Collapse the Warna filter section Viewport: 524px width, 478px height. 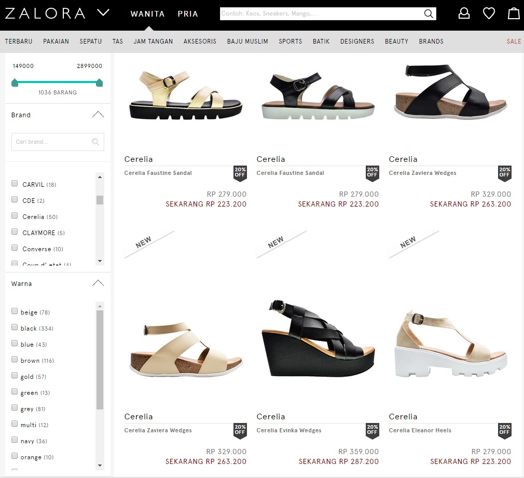[98, 283]
